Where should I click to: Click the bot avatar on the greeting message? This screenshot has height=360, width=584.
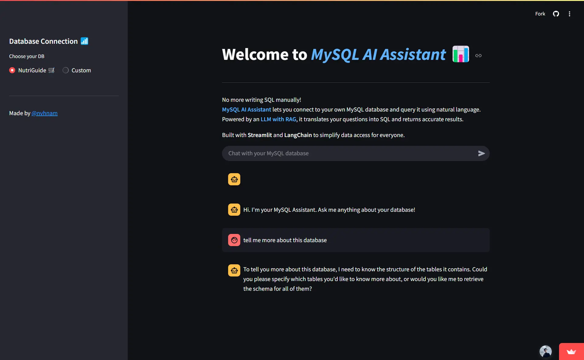pos(234,210)
